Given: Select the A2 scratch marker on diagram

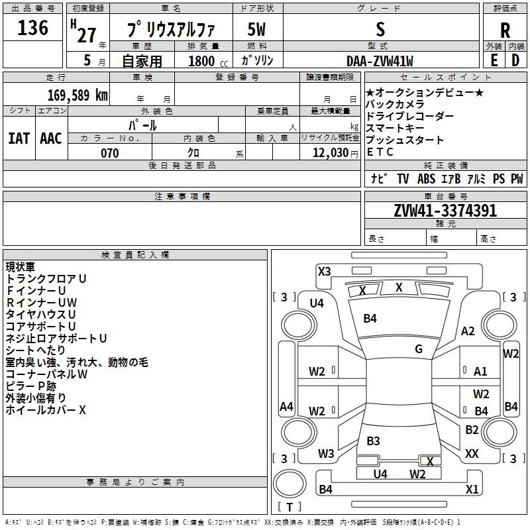Looking at the screenshot, I should tap(468, 331).
